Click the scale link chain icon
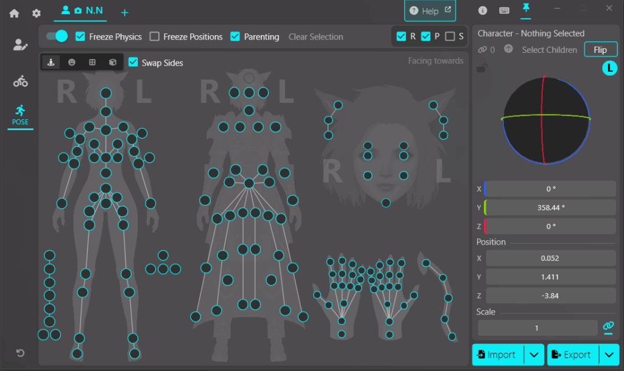 [608, 327]
